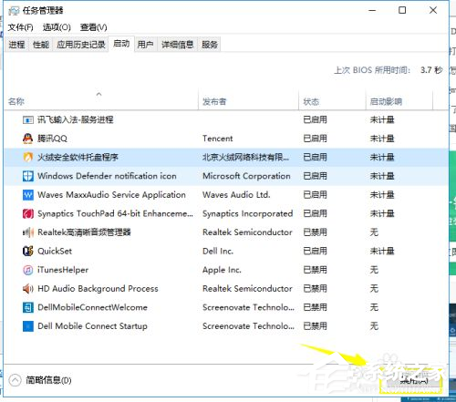Open the 查看(V) menu
The height and width of the screenshot is (402, 456).
coord(93,27)
